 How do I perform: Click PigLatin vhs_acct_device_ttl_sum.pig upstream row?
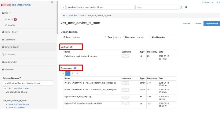(x=120, y=58)
